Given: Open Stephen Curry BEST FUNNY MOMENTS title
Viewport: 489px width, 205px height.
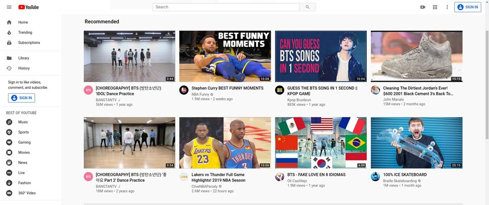Looking at the screenshot, I should click(227, 88).
